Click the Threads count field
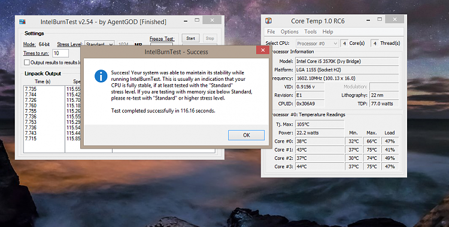449x227 pixels. click(x=375, y=43)
